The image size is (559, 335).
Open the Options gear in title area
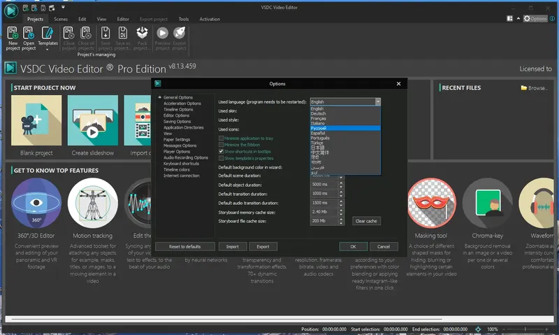coord(535,19)
